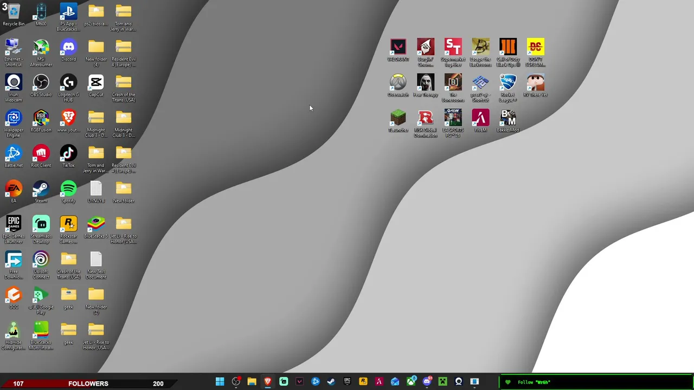Open FiveM desktop shortcut
The width and height of the screenshot is (694, 390).
(480, 121)
